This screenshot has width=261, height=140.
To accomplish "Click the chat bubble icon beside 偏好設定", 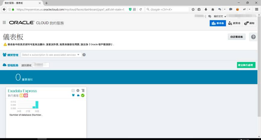I will [x=209, y=16].
